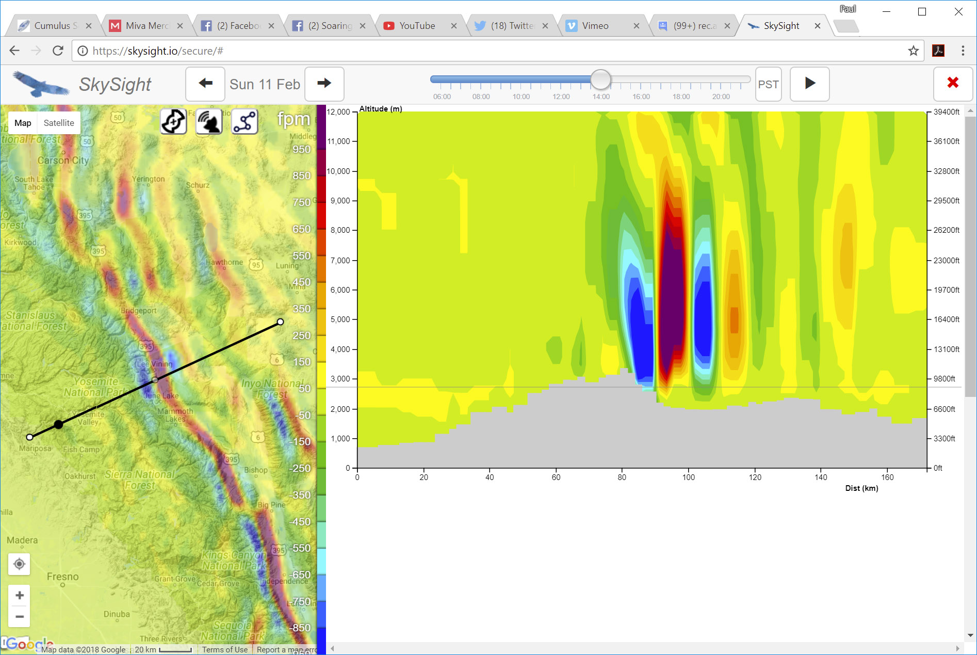Center map on my location

[19, 564]
